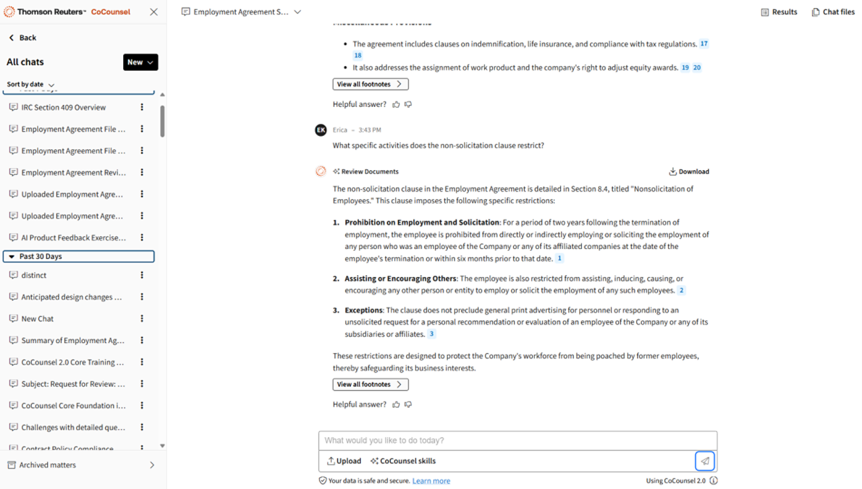Open the three-dot menu for the distinct chat
Screen dimensions: 862x489
click(x=141, y=275)
